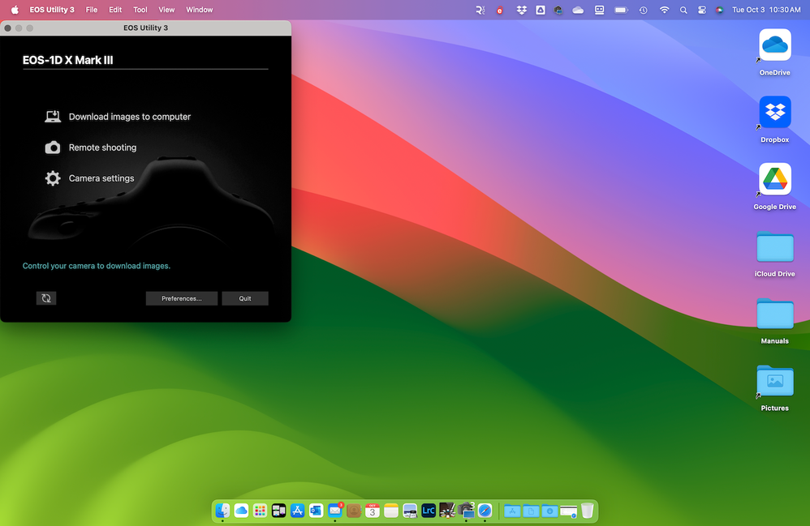This screenshot has height=526, width=810.
Task: Click the Quit button
Action: pyautogui.click(x=244, y=298)
